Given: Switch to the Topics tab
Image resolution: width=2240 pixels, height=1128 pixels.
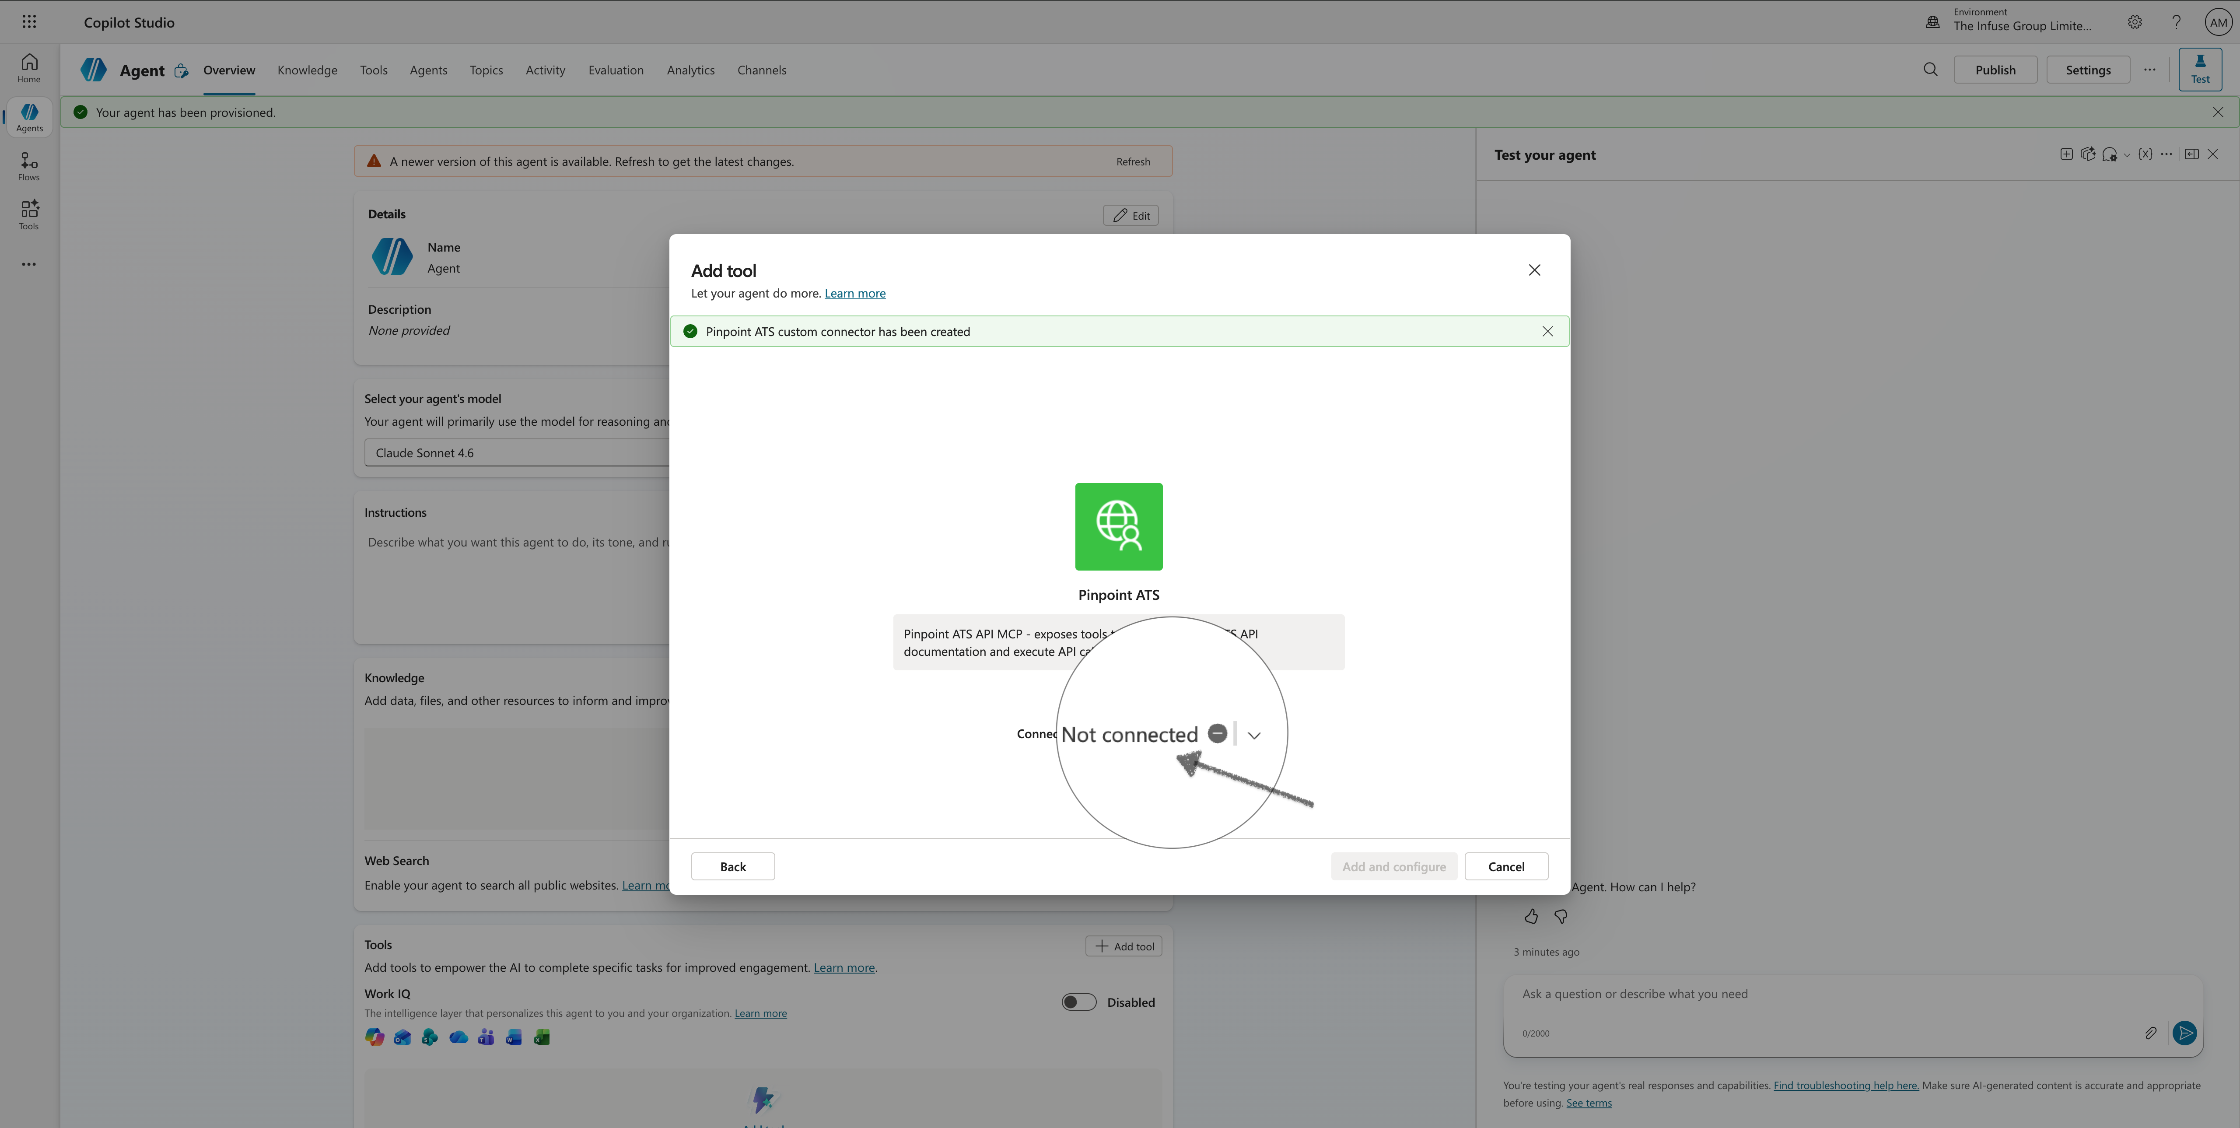Looking at the screenshot, I should 486,70.
